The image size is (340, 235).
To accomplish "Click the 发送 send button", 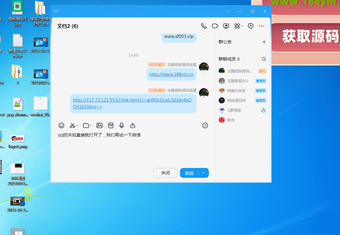I will click(x=189, y=173).
